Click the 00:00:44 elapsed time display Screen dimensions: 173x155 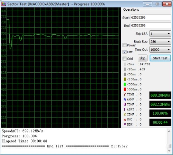coord(160,122)
